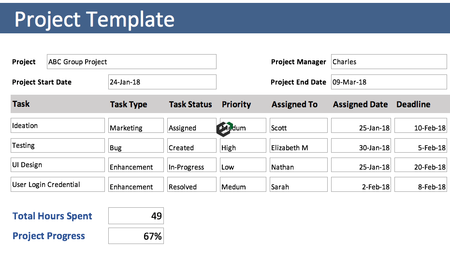
Task: Select the Marketing task type cell
Action: (x=136, y=126)
